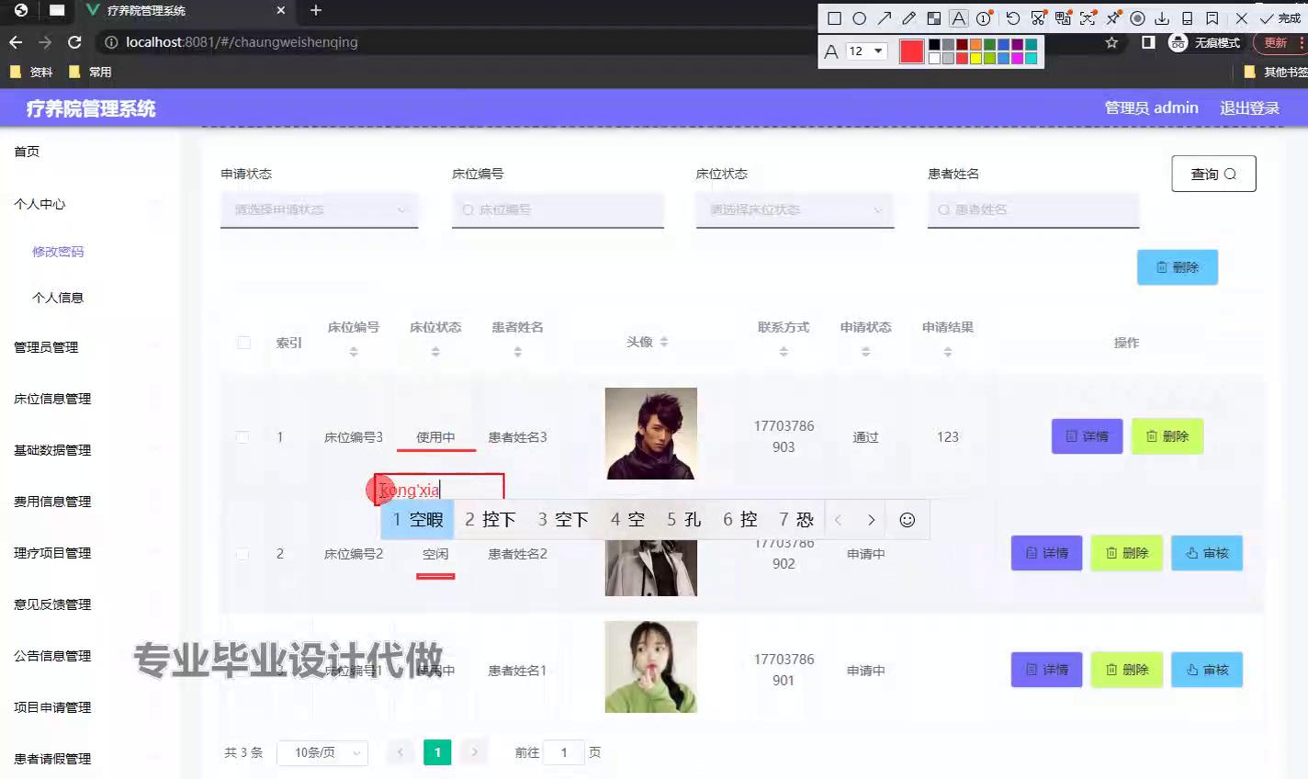The image size is (1308, 779).
Task: Pin the screenshot to screen
Action: (x=1112, y=18)
